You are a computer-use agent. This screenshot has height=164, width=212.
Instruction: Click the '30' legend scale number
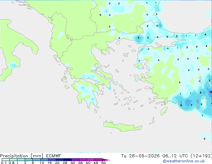click(x=73, y=163)
